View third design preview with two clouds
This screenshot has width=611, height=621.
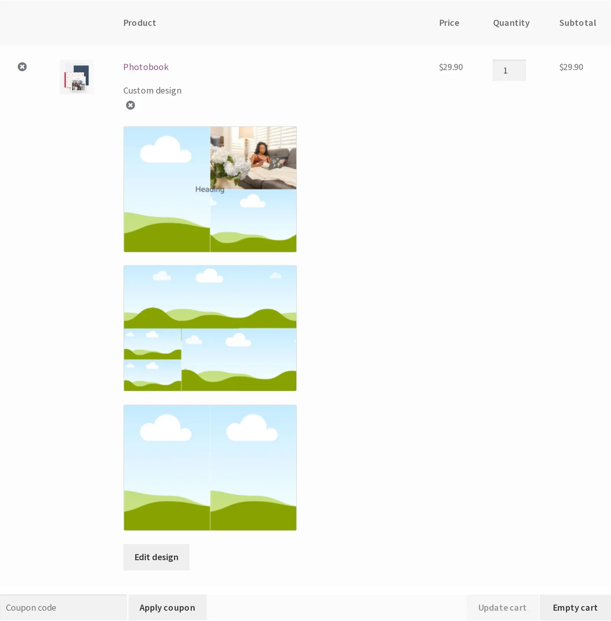coord(210,468)
